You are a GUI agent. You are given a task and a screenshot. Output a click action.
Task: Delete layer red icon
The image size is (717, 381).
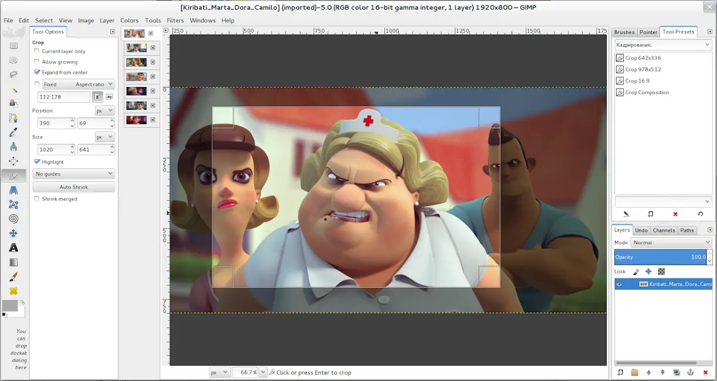point(705,372)
